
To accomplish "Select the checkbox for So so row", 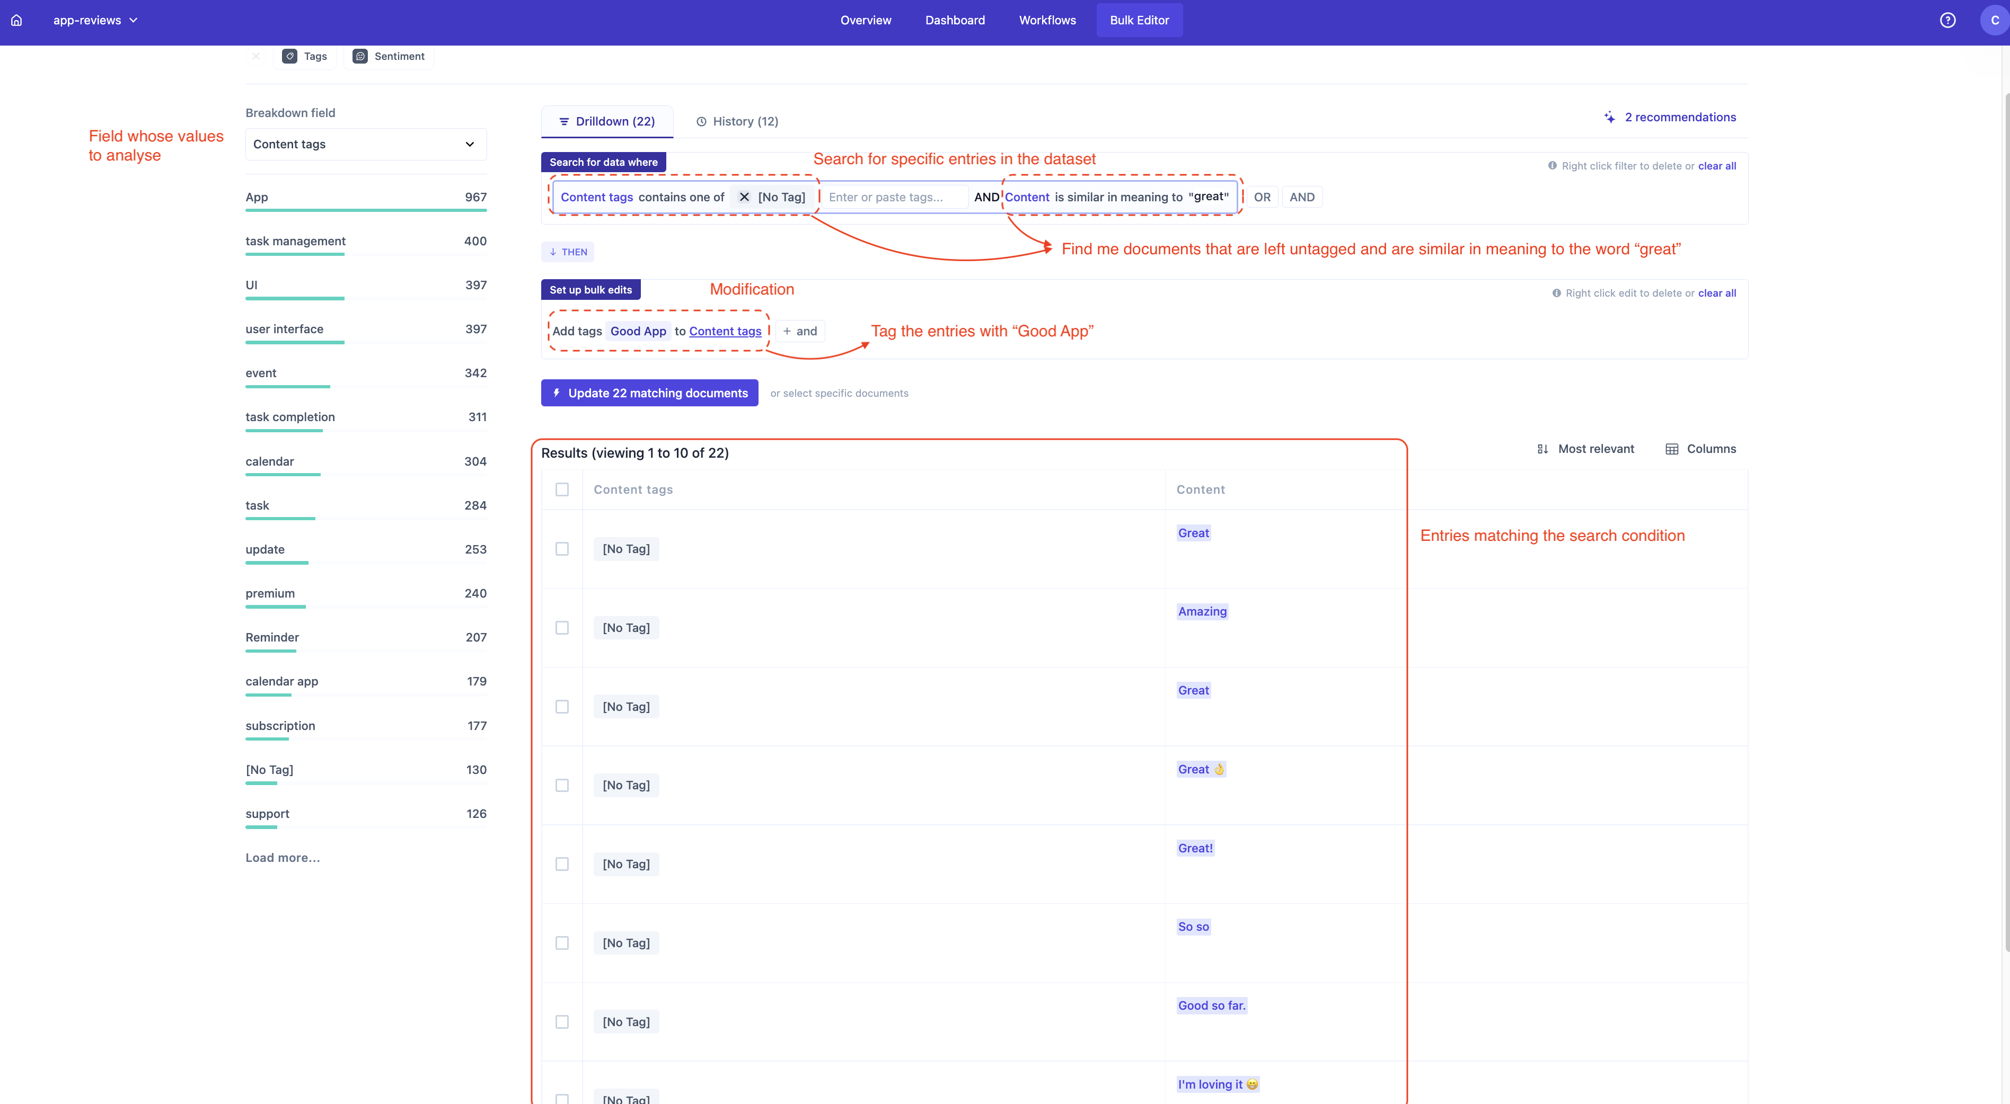I will tap(562, 942).
